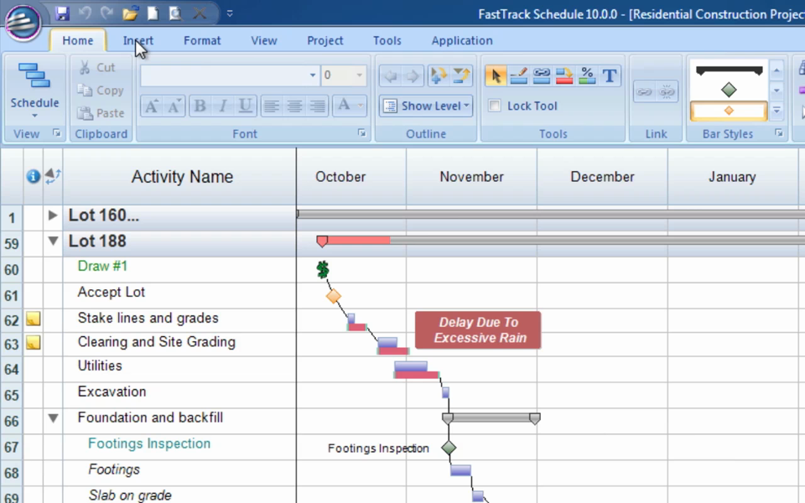Select the link bars tool in Tools
805x503 pixels.
tap(542, 76)
